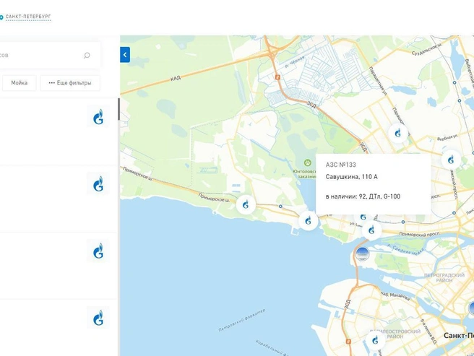Viewport: 474px width, 356px height.
Task: Click the station list scrollbar thumb
Action: [118, 109]
